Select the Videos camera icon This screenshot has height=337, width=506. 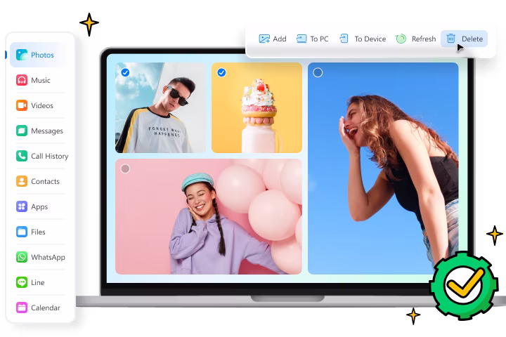(22, 105)
